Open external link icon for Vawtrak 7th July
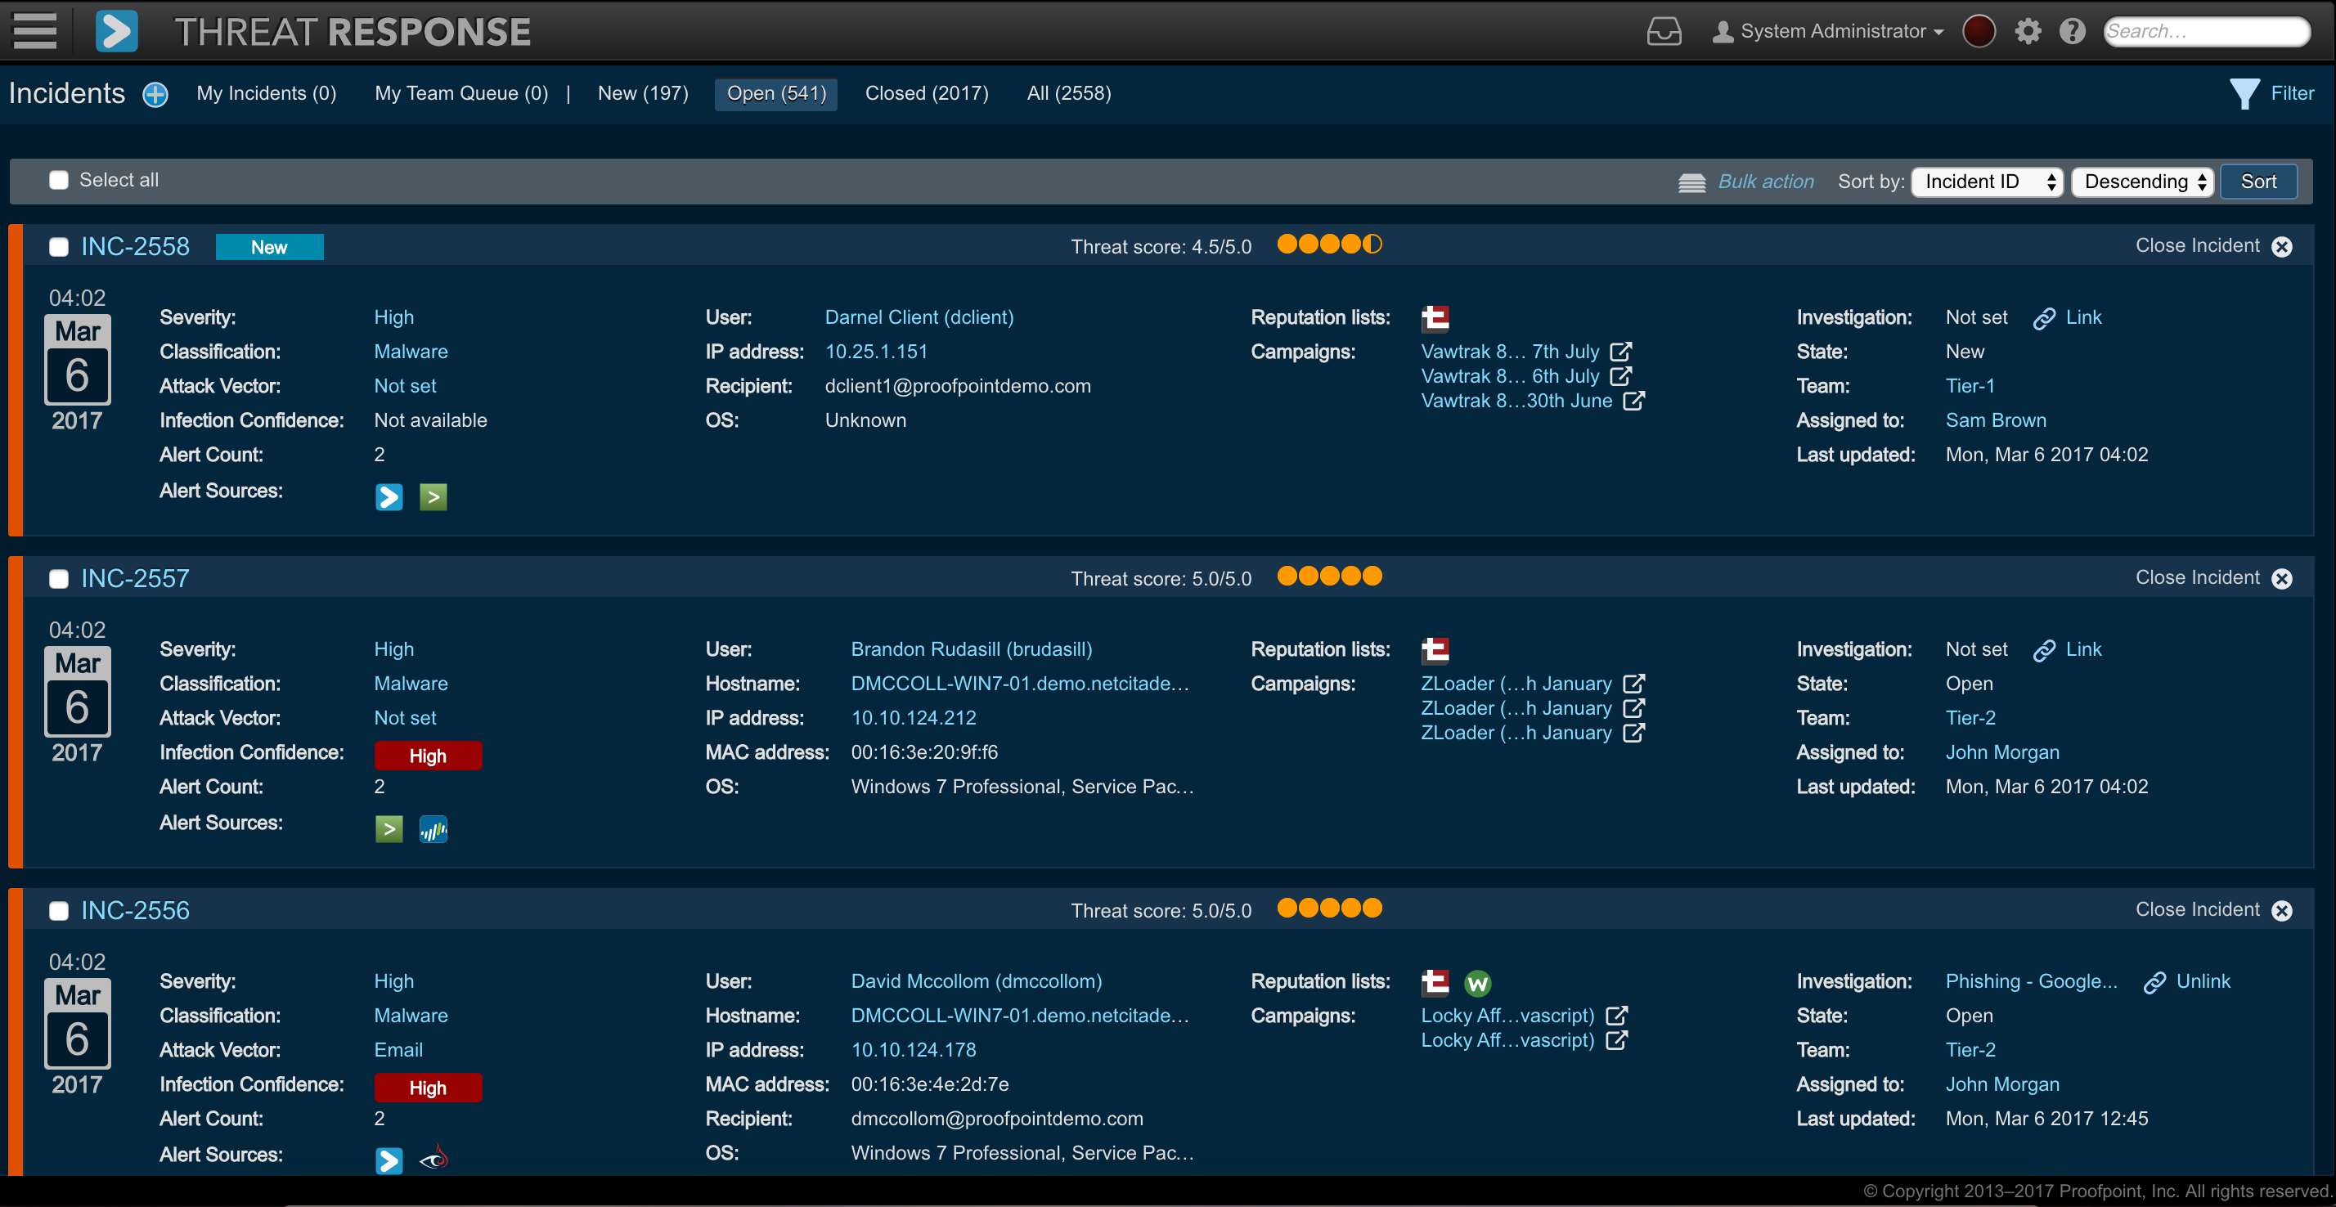The image size is (2336, 1207). [1620, 351]
